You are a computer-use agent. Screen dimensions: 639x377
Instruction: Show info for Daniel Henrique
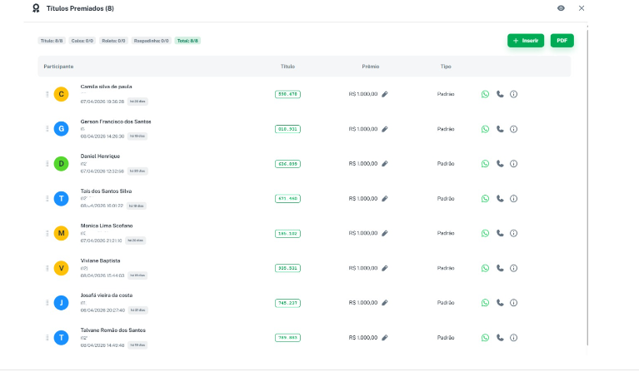point(513,164)
